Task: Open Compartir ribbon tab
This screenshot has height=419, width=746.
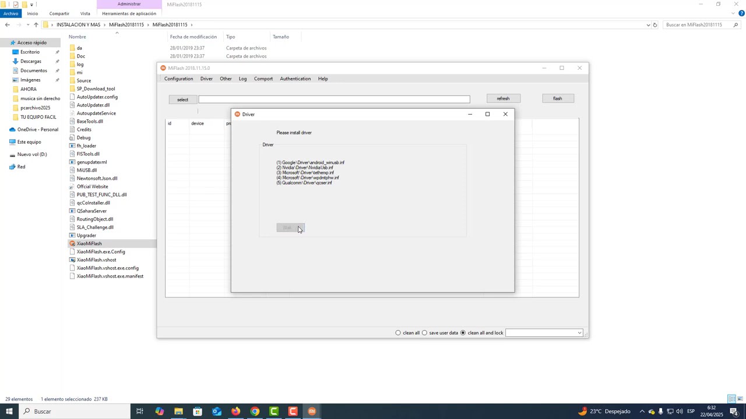Action: tap(59, 13)
